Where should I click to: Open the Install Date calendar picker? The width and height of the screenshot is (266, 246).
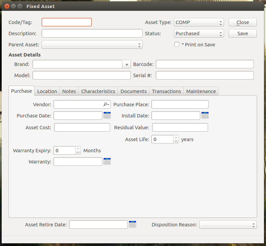(x=205, y=115)
